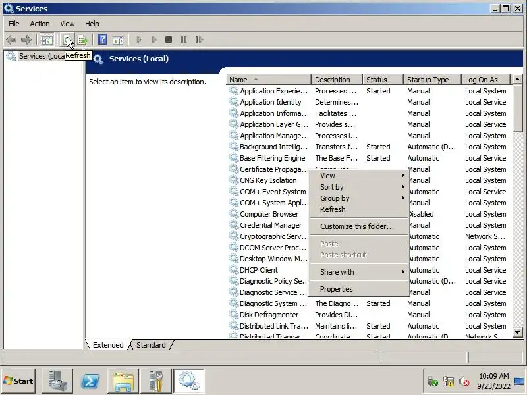The height and width of the screenshot is (395, 527).
Task: Sort by Log On As column header
Action: [x=486, y=80]
